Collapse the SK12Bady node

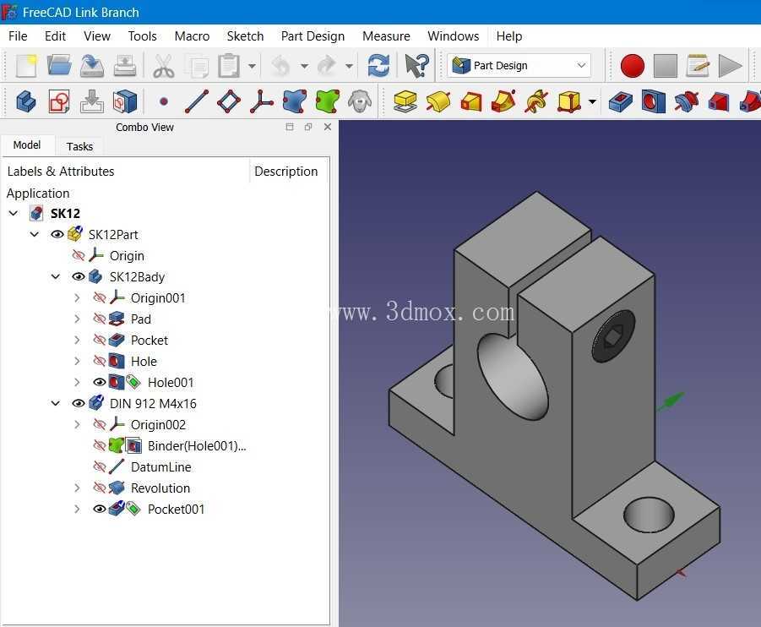pos(56,277)
